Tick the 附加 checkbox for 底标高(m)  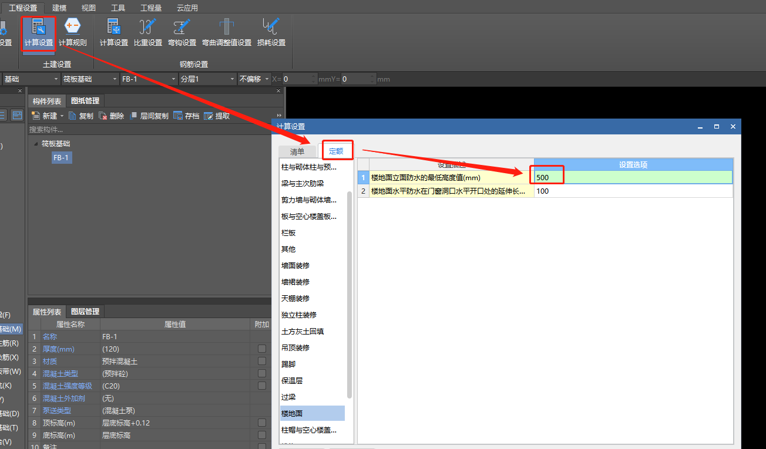[262, 435]
